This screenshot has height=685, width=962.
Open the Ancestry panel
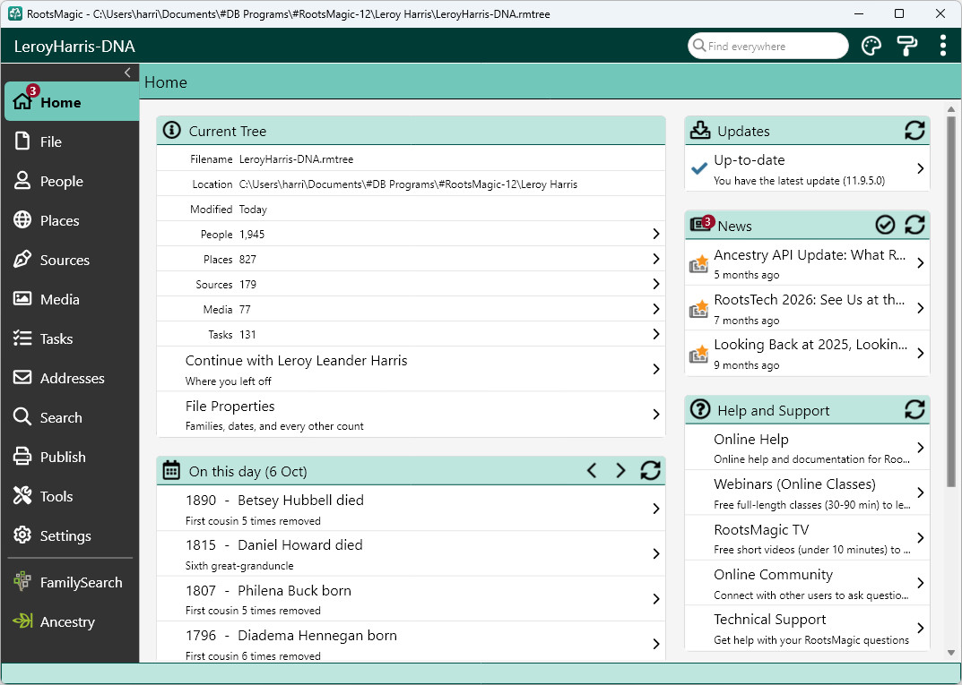click(71, 622)
